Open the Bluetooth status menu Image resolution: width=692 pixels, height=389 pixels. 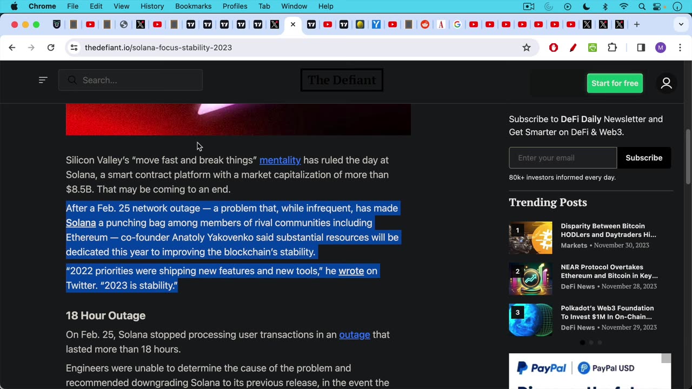tap(605, 6)
